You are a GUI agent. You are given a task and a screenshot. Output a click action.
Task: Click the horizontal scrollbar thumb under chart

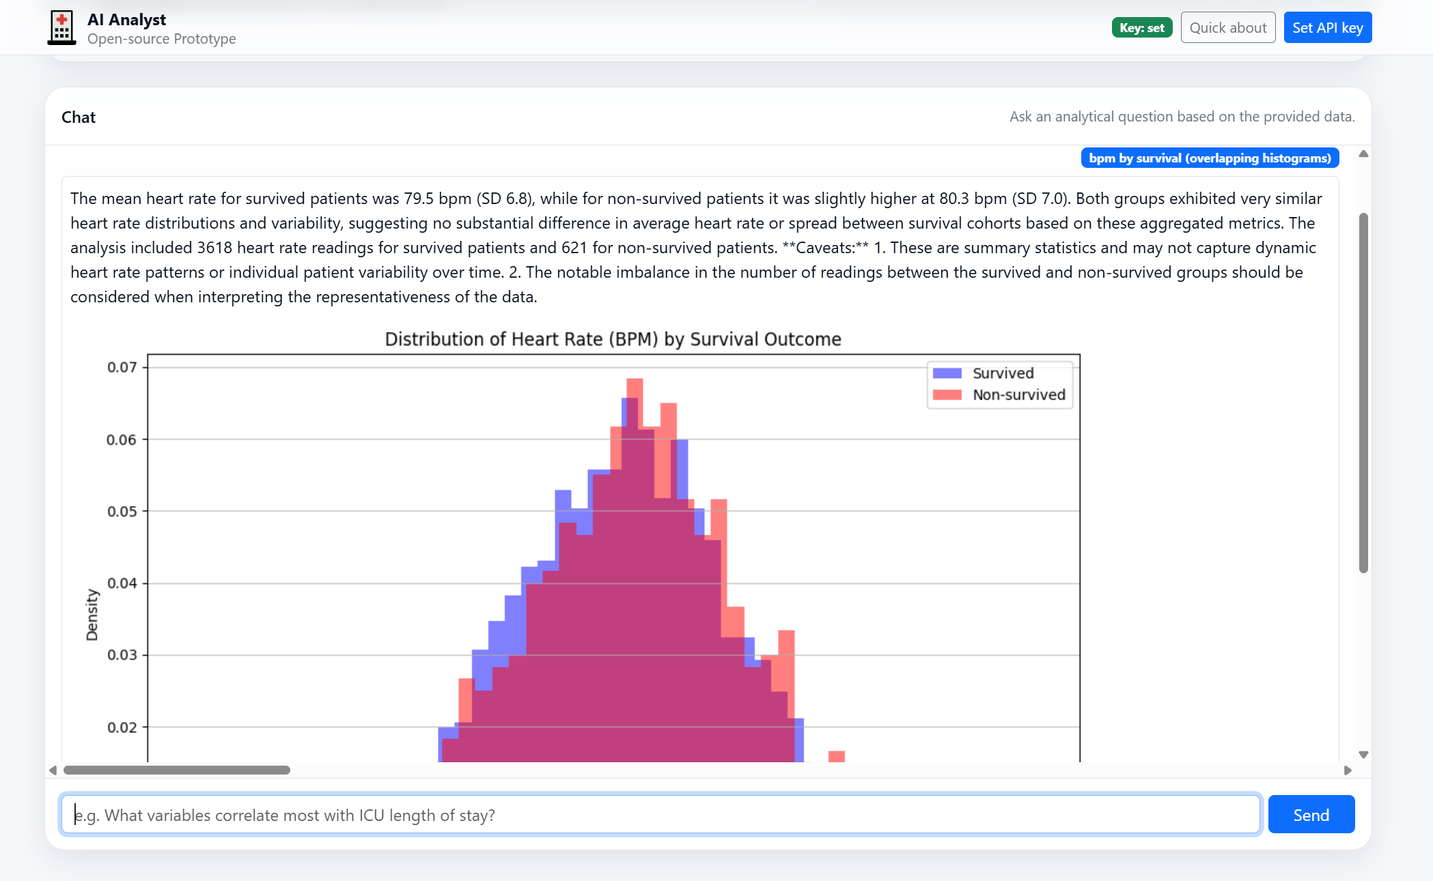point(177,770)
